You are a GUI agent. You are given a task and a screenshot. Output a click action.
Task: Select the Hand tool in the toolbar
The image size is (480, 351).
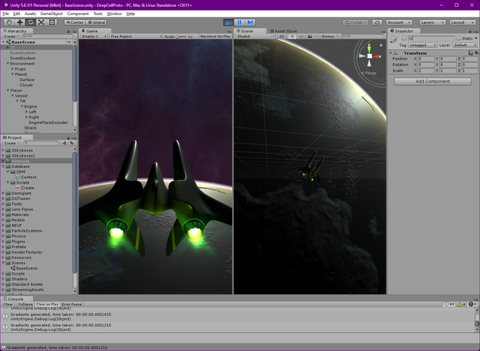(x=9, y=22)
